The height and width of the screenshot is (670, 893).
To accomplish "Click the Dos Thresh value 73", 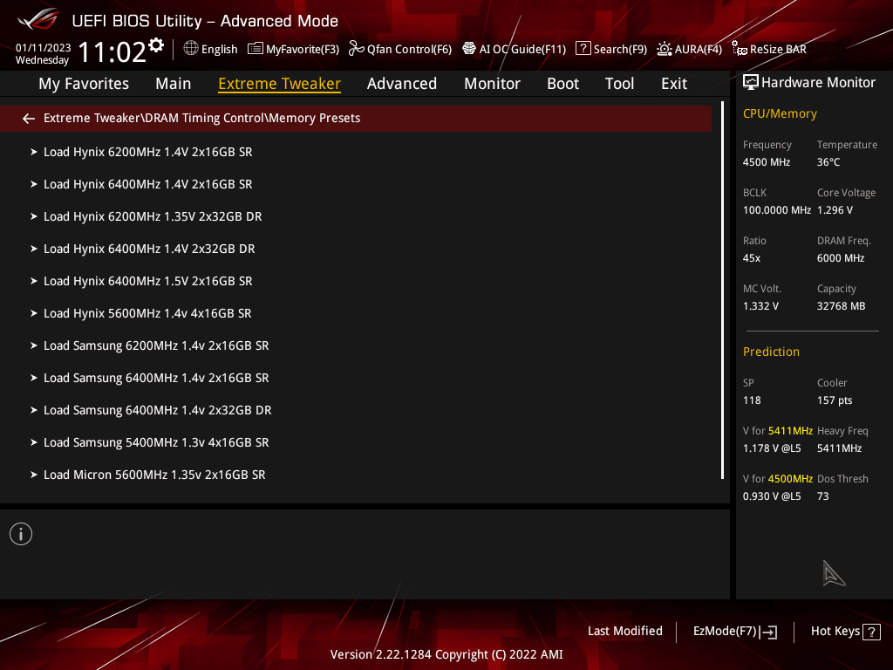I will 823,496.
